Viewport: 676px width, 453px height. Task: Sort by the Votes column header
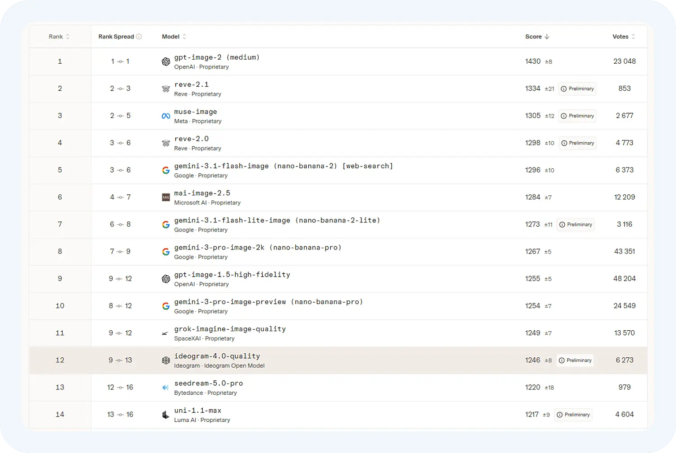coord(624,37)
